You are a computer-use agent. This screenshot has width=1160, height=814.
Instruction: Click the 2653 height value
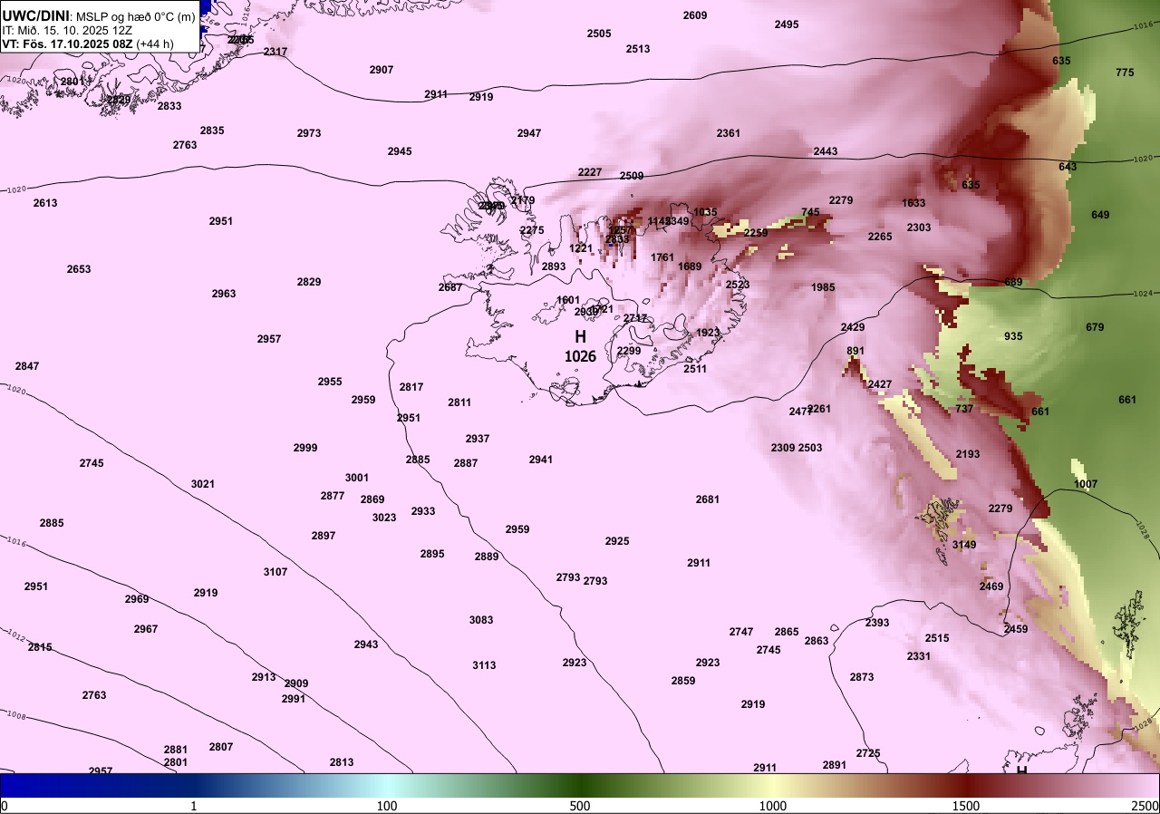79,269
